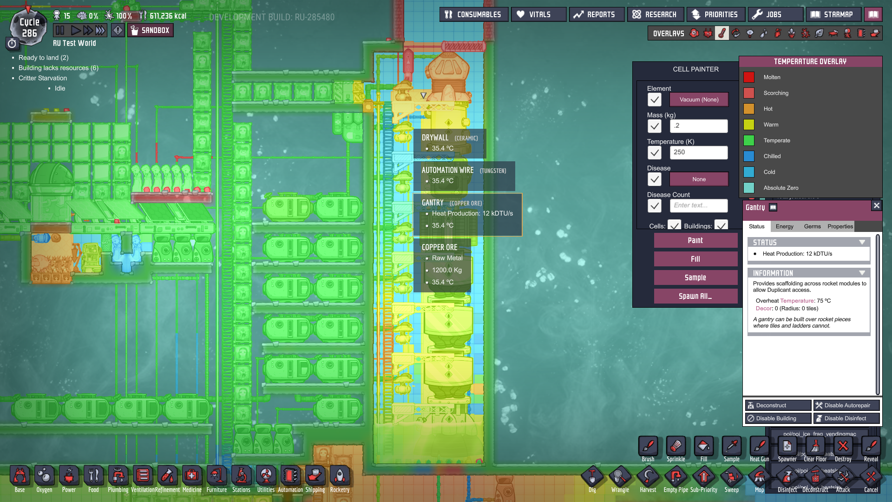Collapse the STATUS section

(862, 242)
